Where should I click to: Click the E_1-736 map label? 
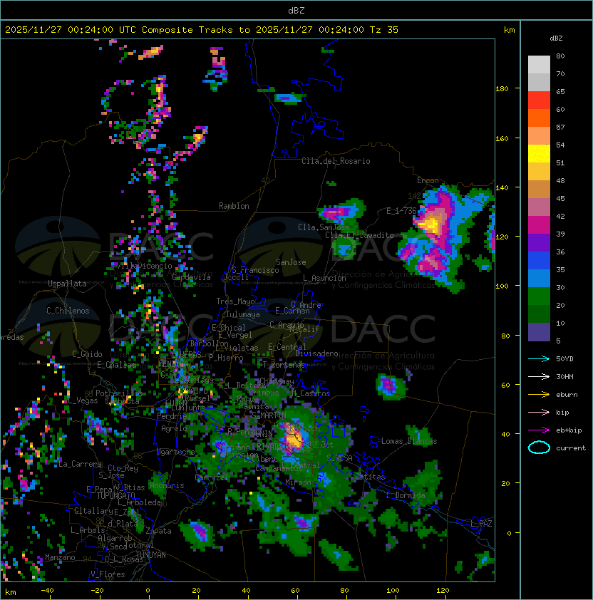pyautogui.click(x=401, y=211)
